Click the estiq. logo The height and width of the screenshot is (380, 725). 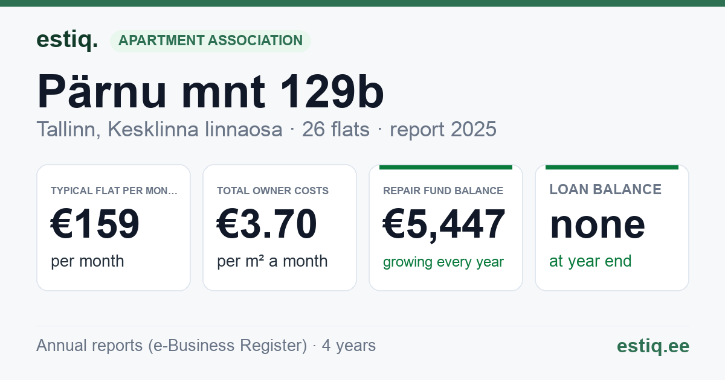point(67,40)
